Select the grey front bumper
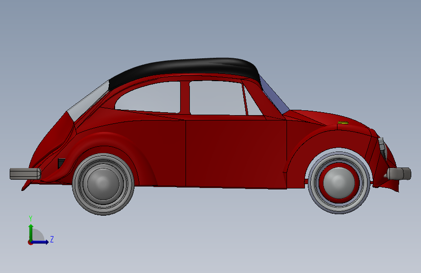Screen dimensions: 421x273 [399, 173]
